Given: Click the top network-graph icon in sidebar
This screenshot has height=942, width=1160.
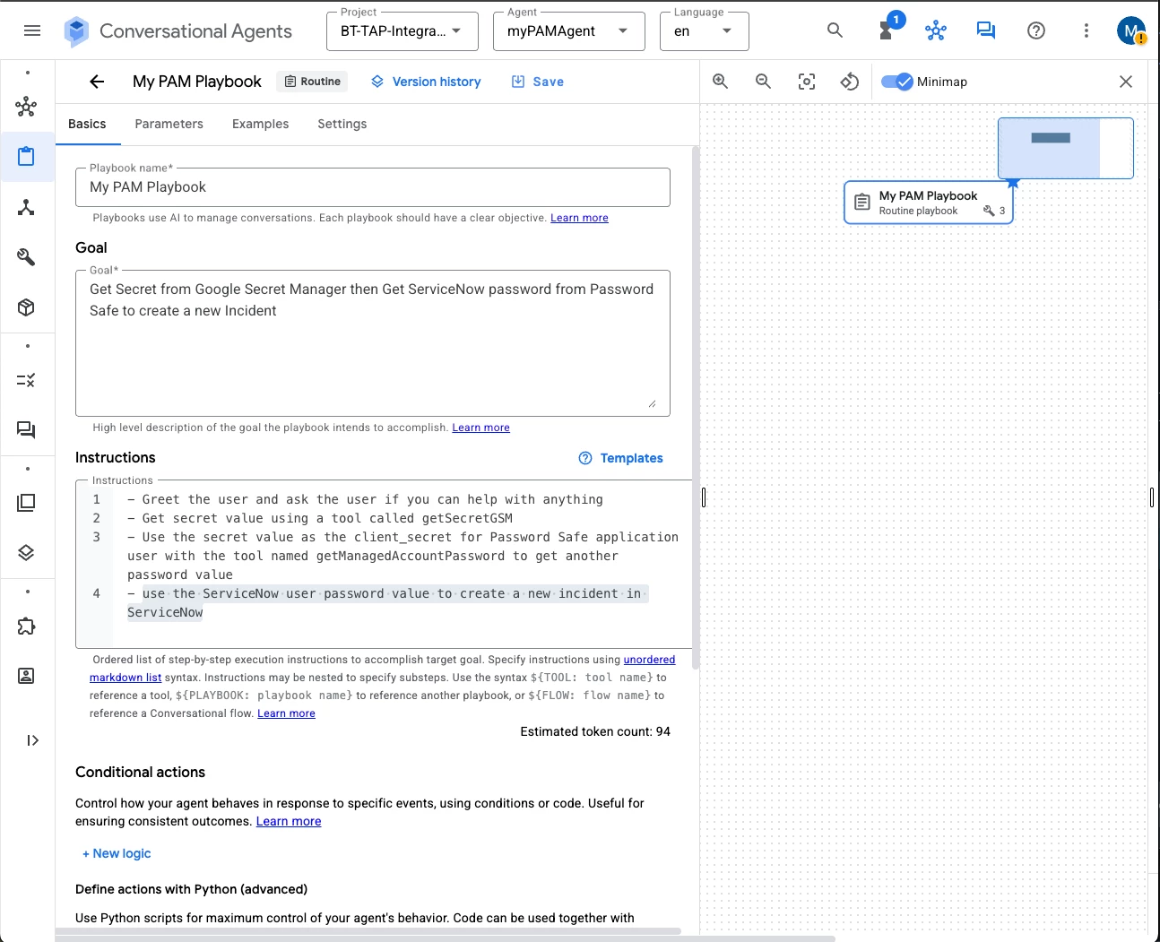Looking at the screenshot, I should [x=27, y=107].
